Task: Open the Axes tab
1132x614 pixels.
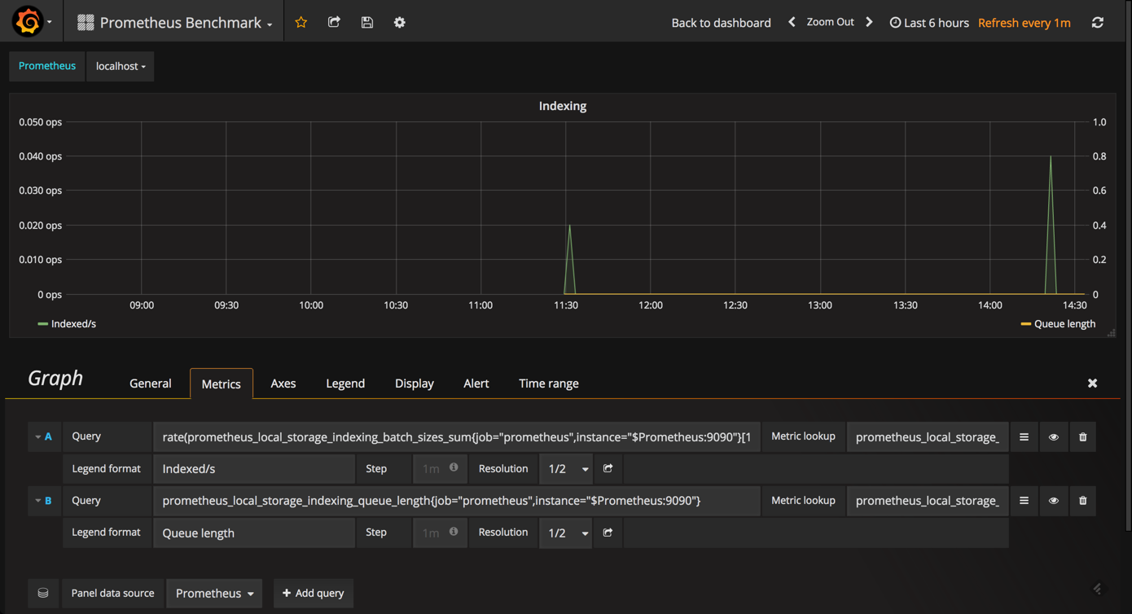Action: tap(283, 383)
